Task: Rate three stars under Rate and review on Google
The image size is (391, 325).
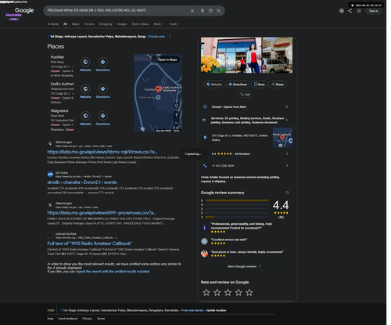Action: (228, 293)
